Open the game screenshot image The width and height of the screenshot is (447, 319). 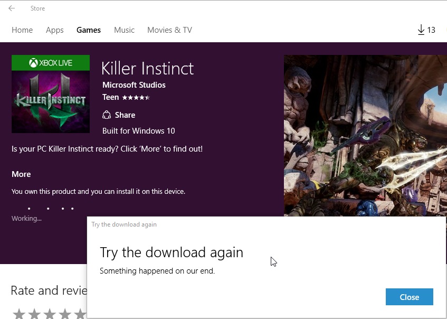coord(366,136)
